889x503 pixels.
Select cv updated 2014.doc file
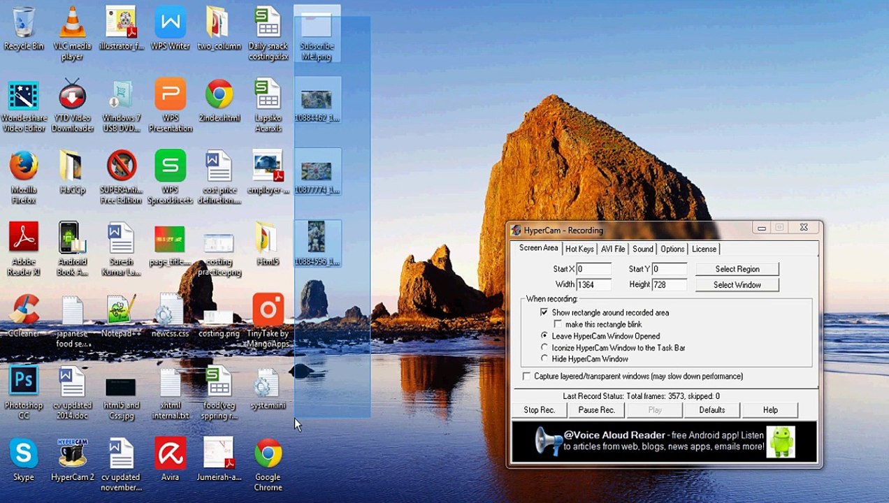72,393
